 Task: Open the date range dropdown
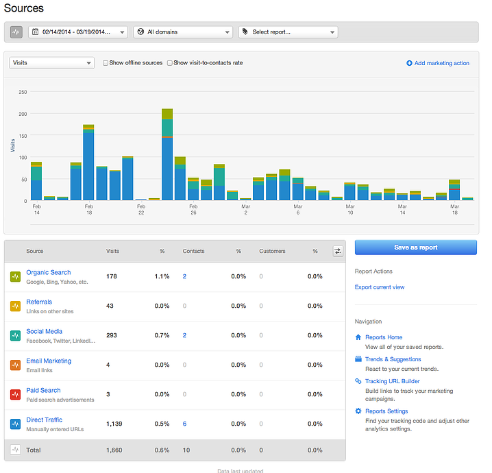pyautogui.click(x=78, y=32)
